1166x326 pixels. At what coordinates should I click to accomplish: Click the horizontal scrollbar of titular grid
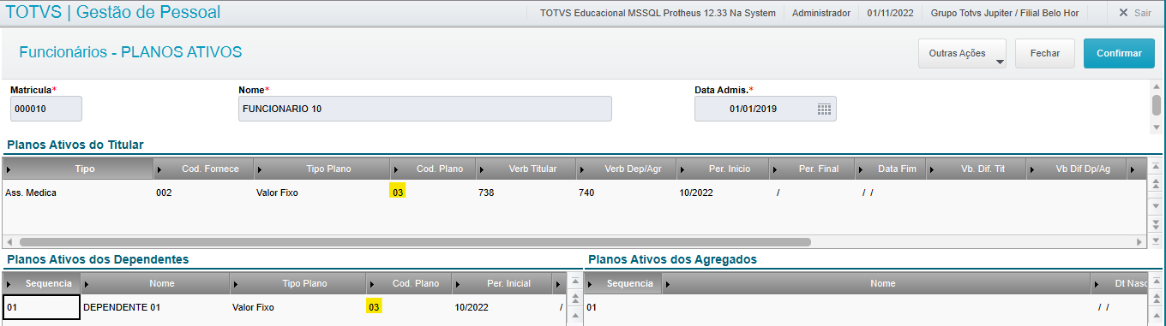pos(415,242)
